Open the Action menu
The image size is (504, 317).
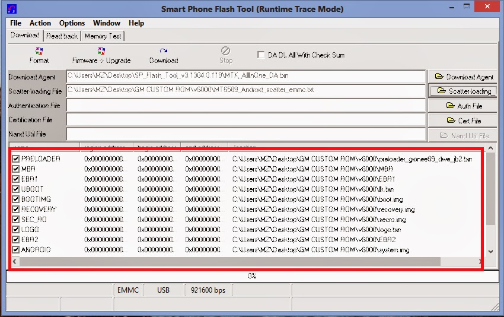point(40,23)
